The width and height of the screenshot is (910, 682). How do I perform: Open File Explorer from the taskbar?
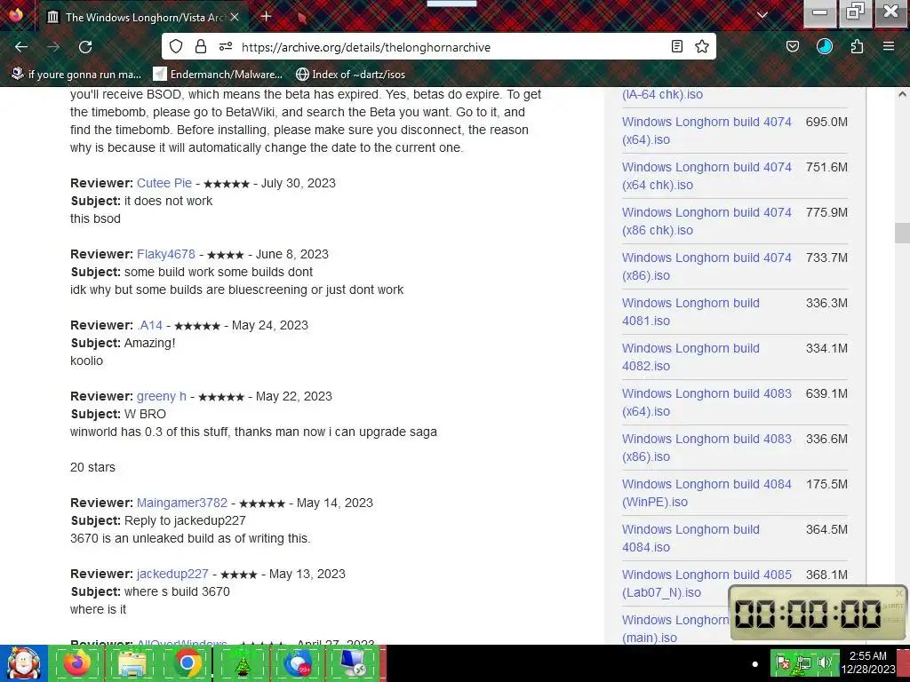pos(132,662)
